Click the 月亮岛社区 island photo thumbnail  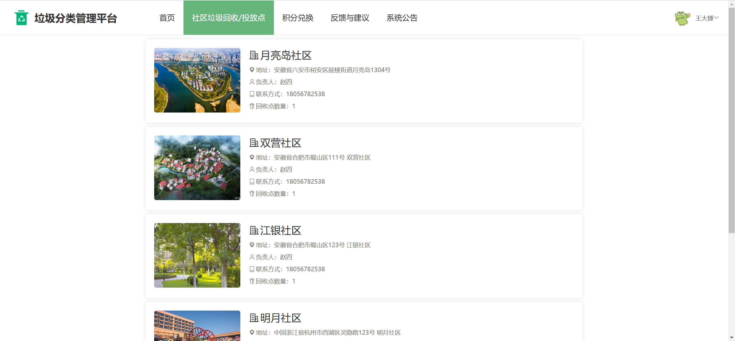click(197, 80)
